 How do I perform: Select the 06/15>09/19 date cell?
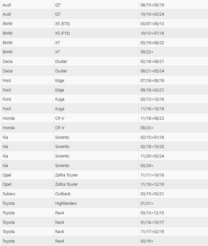[152, 5]
